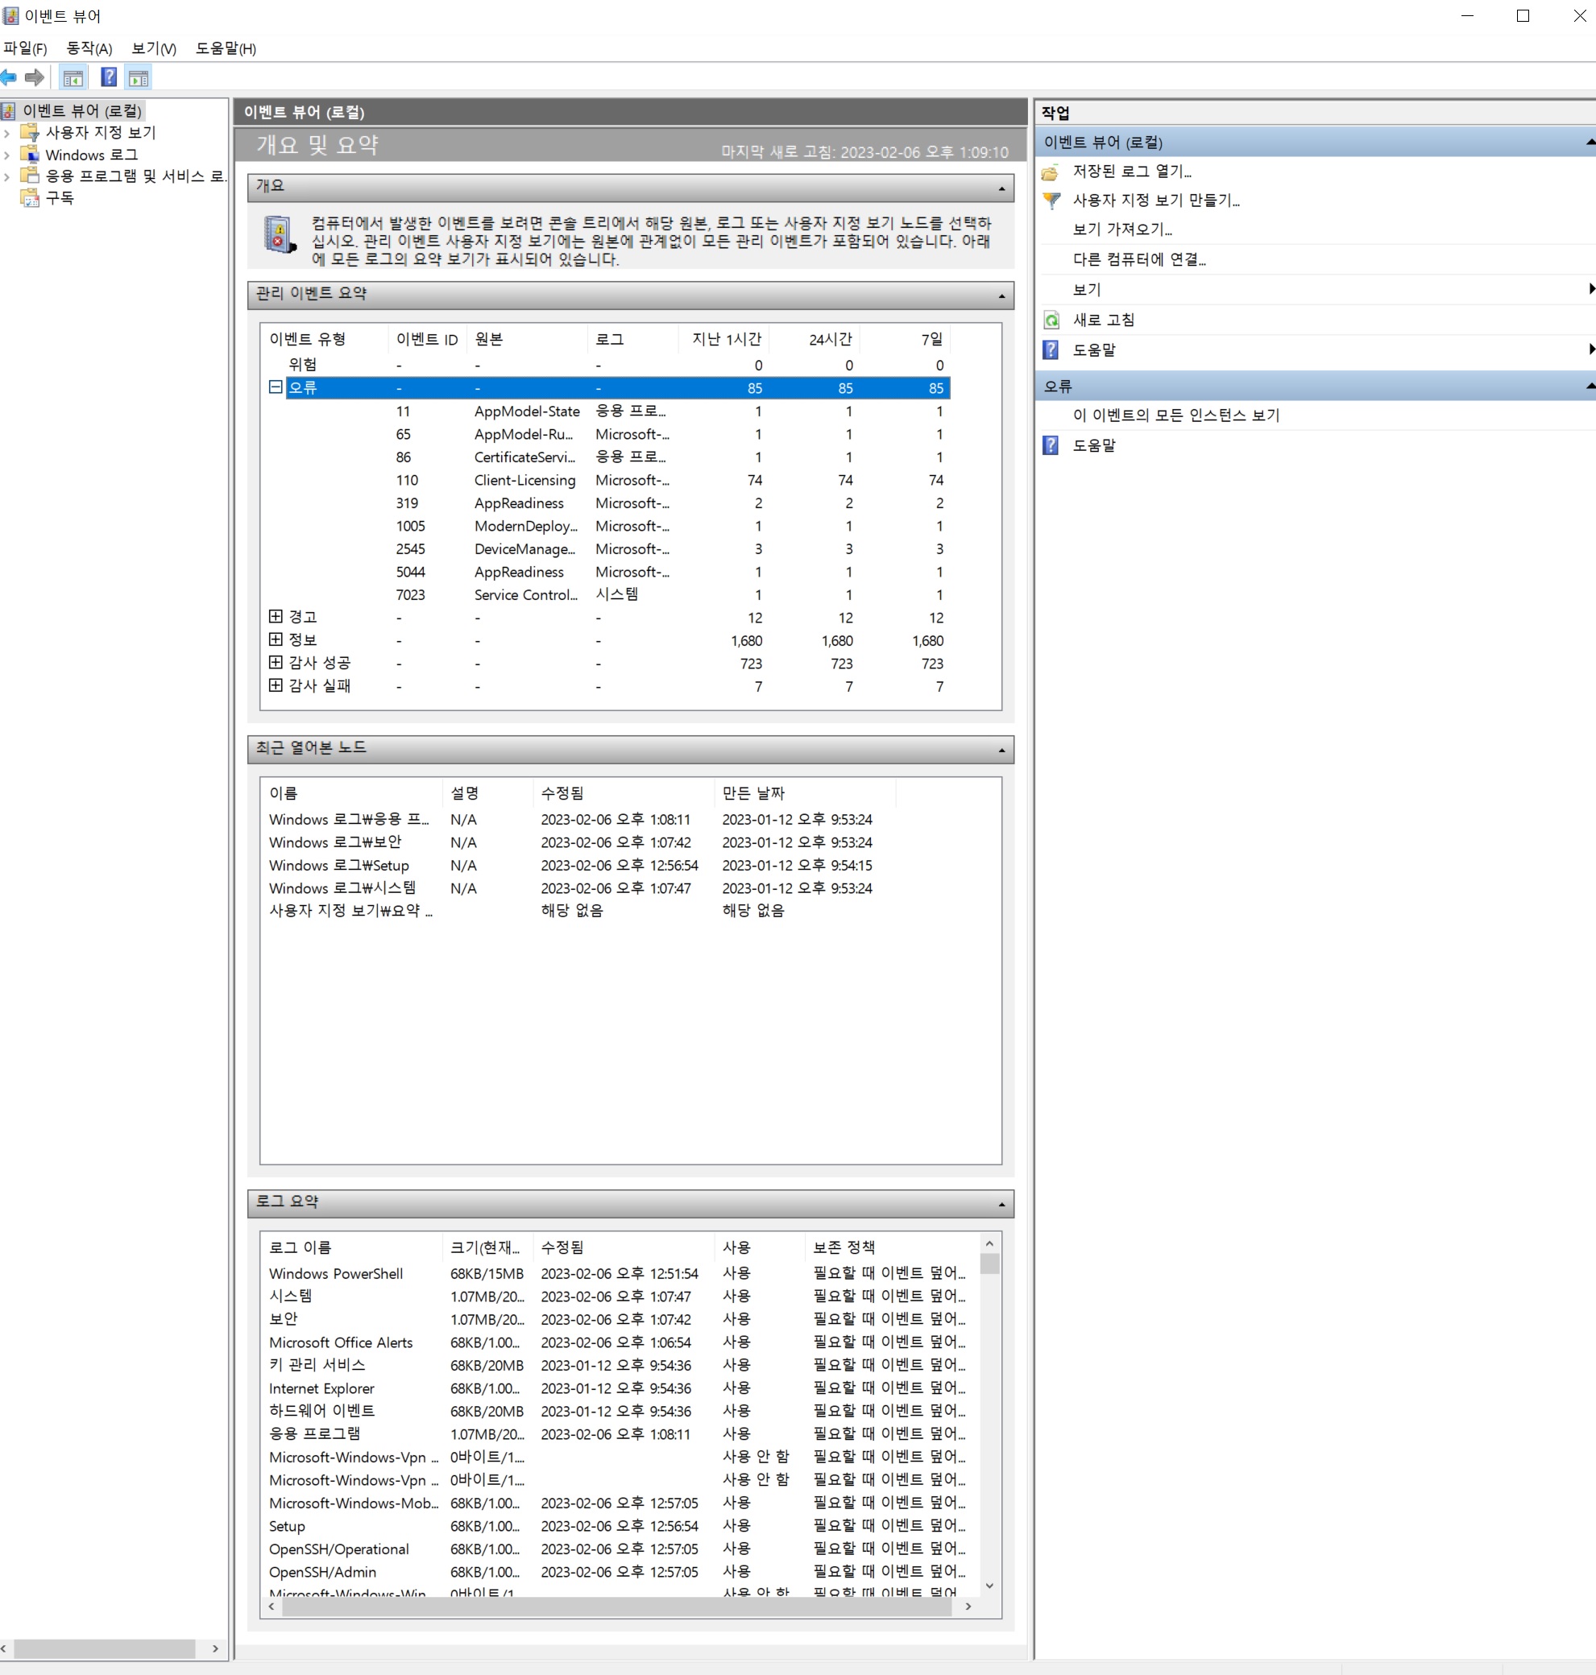Screen dimensions: 1596x1675
Task: Select Internet Explorer log row
Action: click(x=620, y=1388)
